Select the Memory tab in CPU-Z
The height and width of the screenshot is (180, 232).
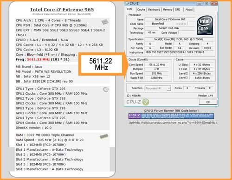(x=168, y=10)
